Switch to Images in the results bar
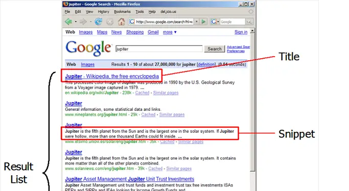 [88, 64]
